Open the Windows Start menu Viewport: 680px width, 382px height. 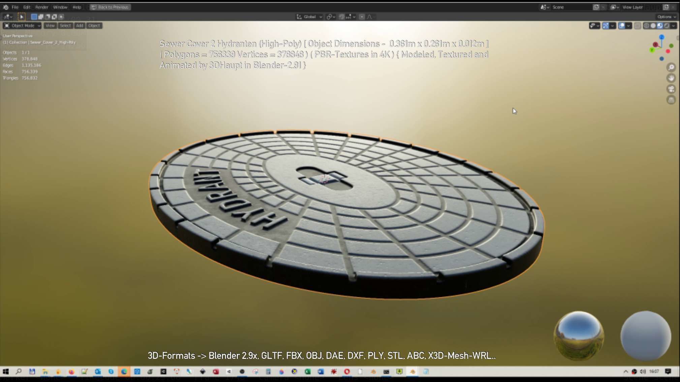[x=6, y=372]
